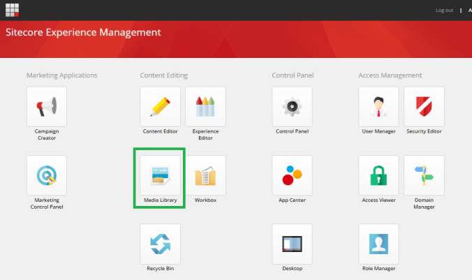472x280 pixels.
Task: Click the Sitecore grid logo button
Action: coord(13,10)
